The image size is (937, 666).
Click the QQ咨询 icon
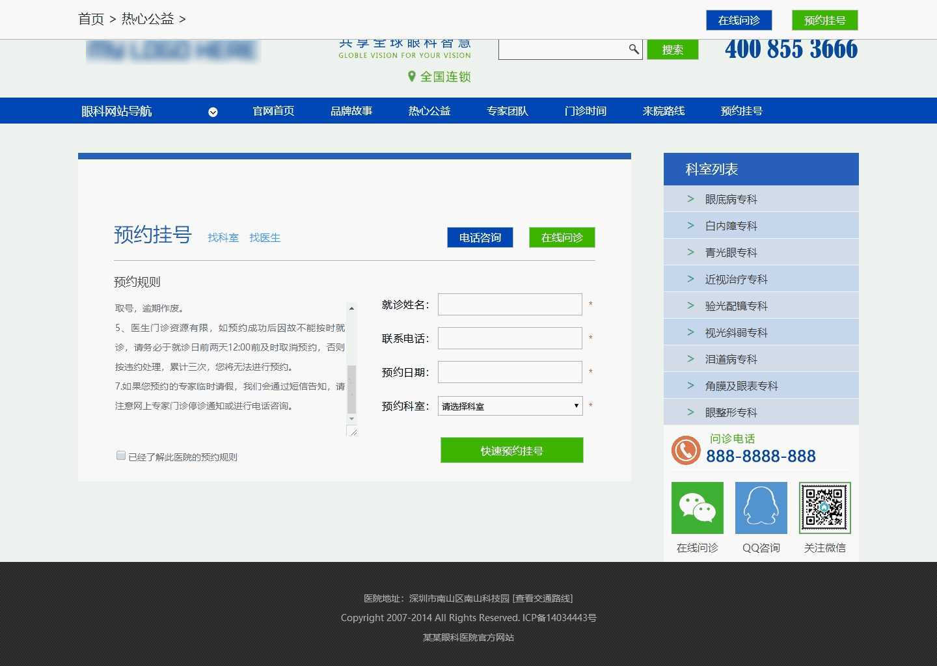point(760,508)
